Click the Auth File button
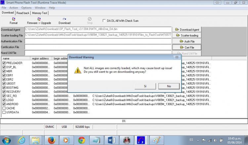 187,41
